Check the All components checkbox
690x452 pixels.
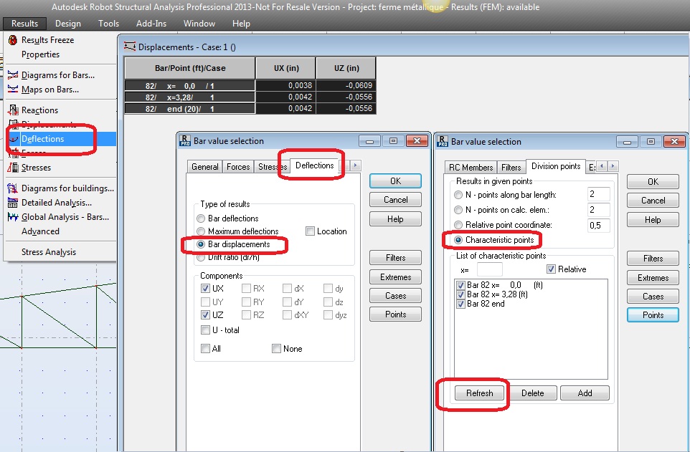point(205,349)
